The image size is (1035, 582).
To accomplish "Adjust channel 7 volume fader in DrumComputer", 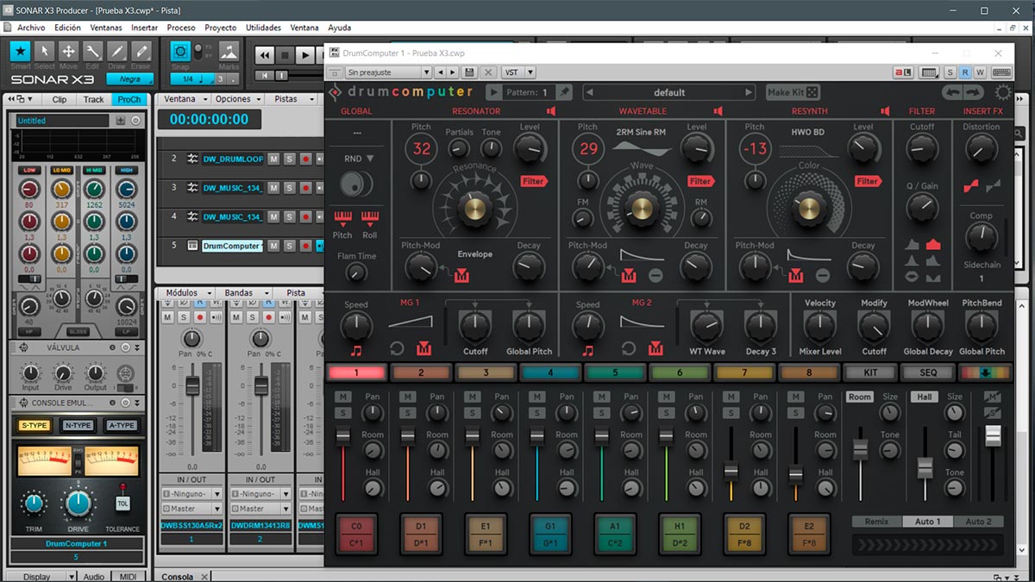I will [x=731, y=471].
